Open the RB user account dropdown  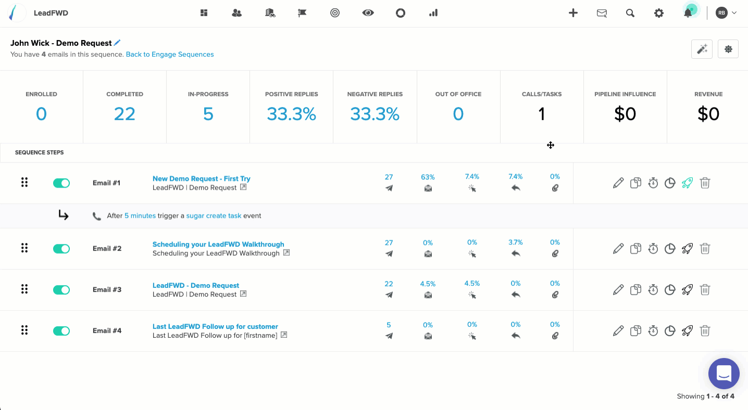[x=726, y=13]
